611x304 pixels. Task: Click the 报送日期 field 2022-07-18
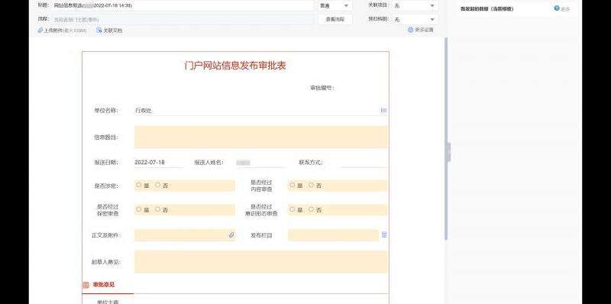(159, 163)
